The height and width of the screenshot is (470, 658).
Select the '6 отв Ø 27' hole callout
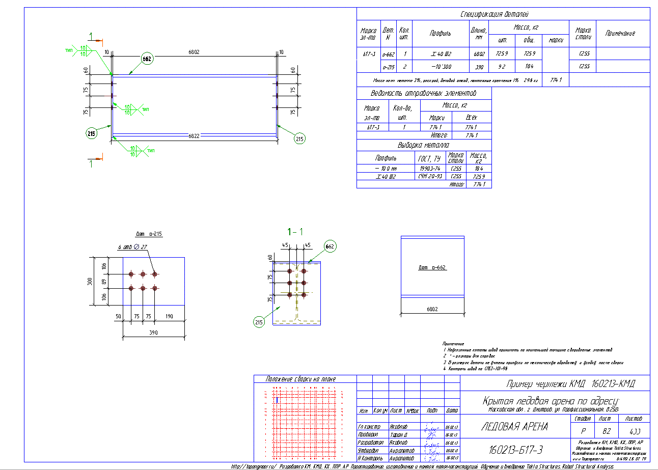click(132, 247)
